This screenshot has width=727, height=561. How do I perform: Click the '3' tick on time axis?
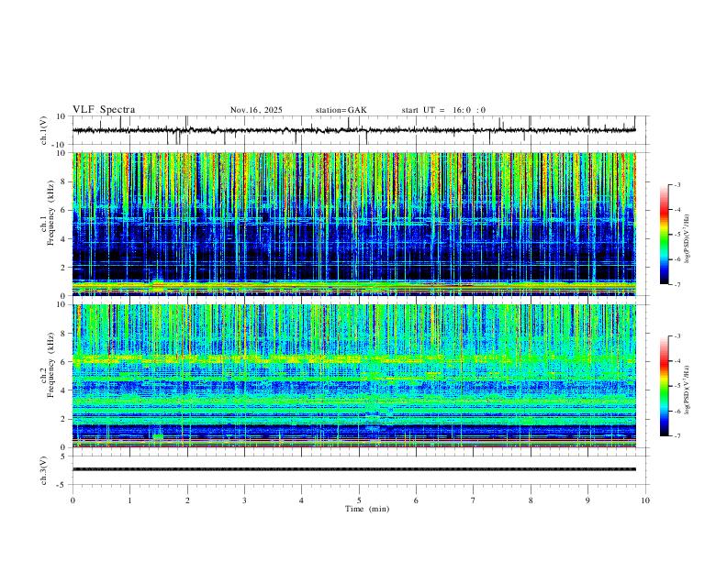point(244,500)
